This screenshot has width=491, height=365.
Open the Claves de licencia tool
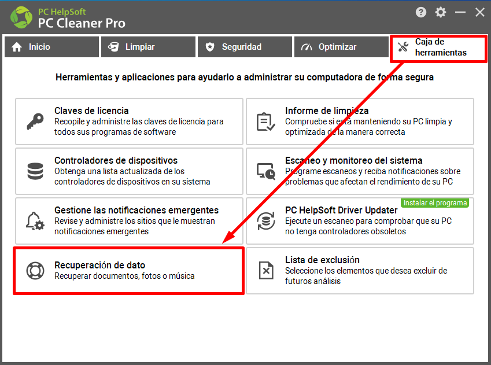click(x=129, y=121)
